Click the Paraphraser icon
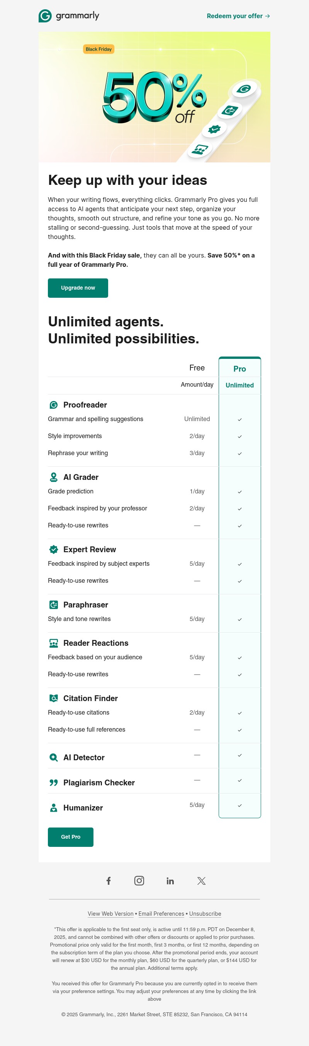Viewport: 309px width, 1046px height. coord(53,605)
